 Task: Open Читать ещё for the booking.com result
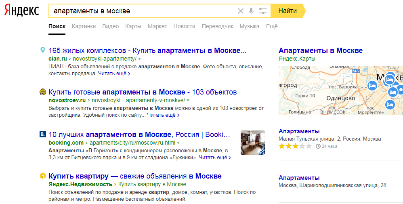(x=215, y=158)
